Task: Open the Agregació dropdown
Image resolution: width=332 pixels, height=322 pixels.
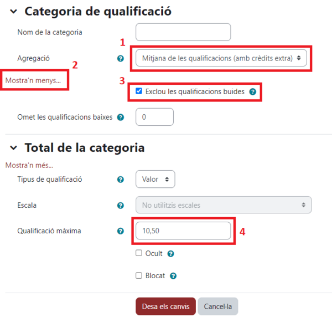Action: click(221, 57)
